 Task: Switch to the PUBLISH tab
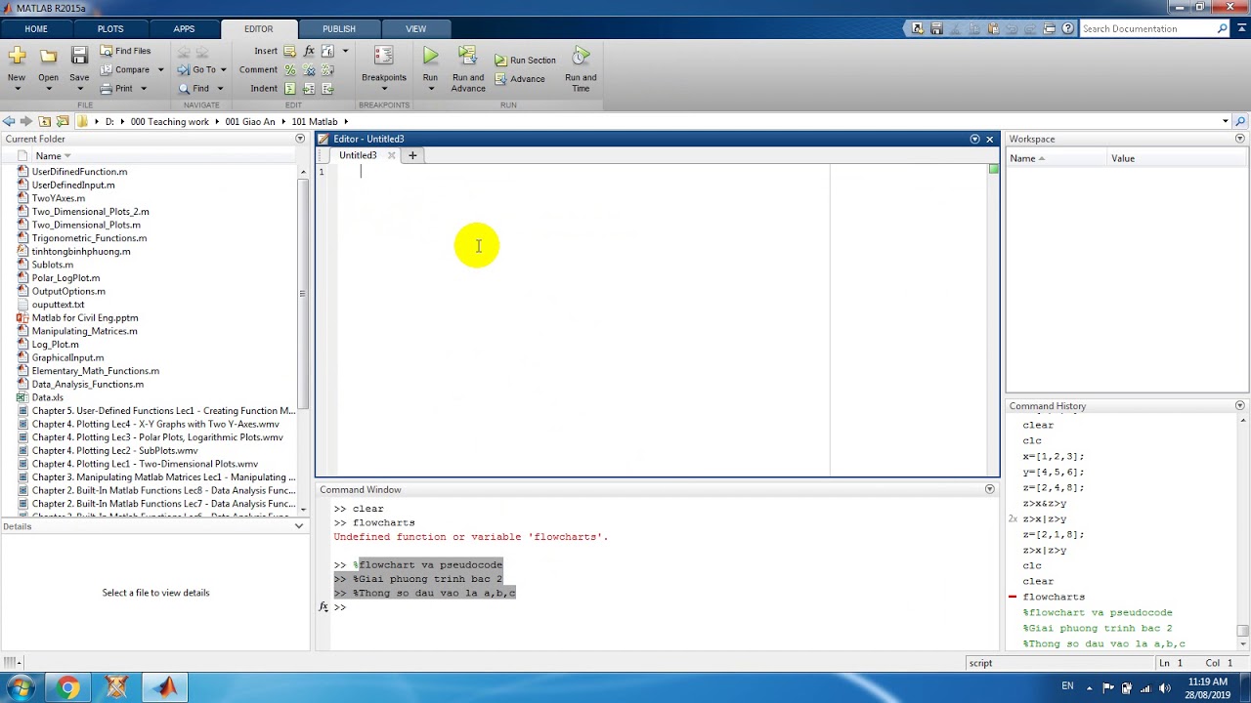click(339, 28)
